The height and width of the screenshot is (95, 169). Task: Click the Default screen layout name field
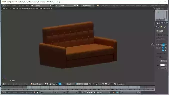tap(42, 5)
